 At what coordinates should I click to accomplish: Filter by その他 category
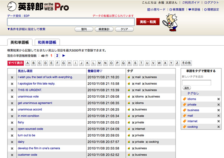pos(186,63)
